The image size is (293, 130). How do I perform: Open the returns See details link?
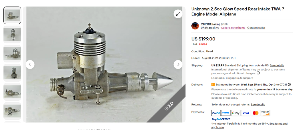point(258,104)
